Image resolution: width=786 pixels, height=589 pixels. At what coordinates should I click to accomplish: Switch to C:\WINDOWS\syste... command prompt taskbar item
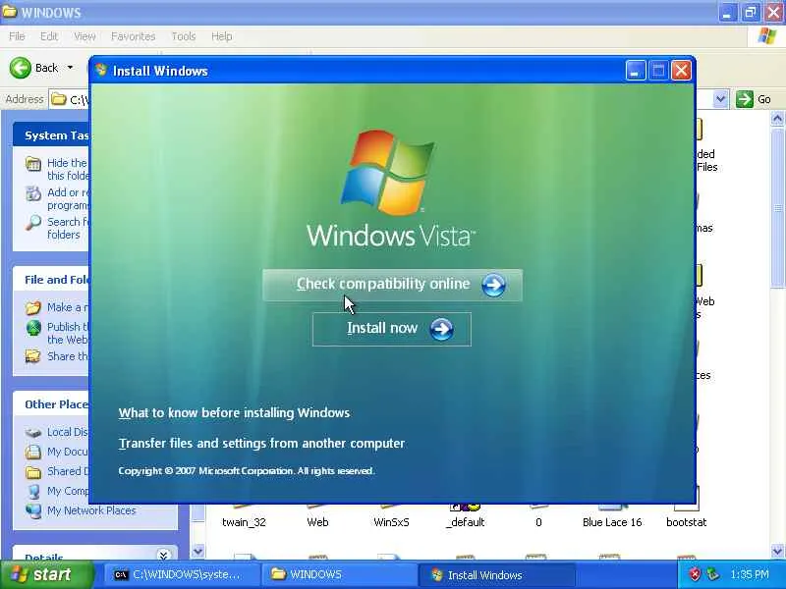(x=182, y=575)
